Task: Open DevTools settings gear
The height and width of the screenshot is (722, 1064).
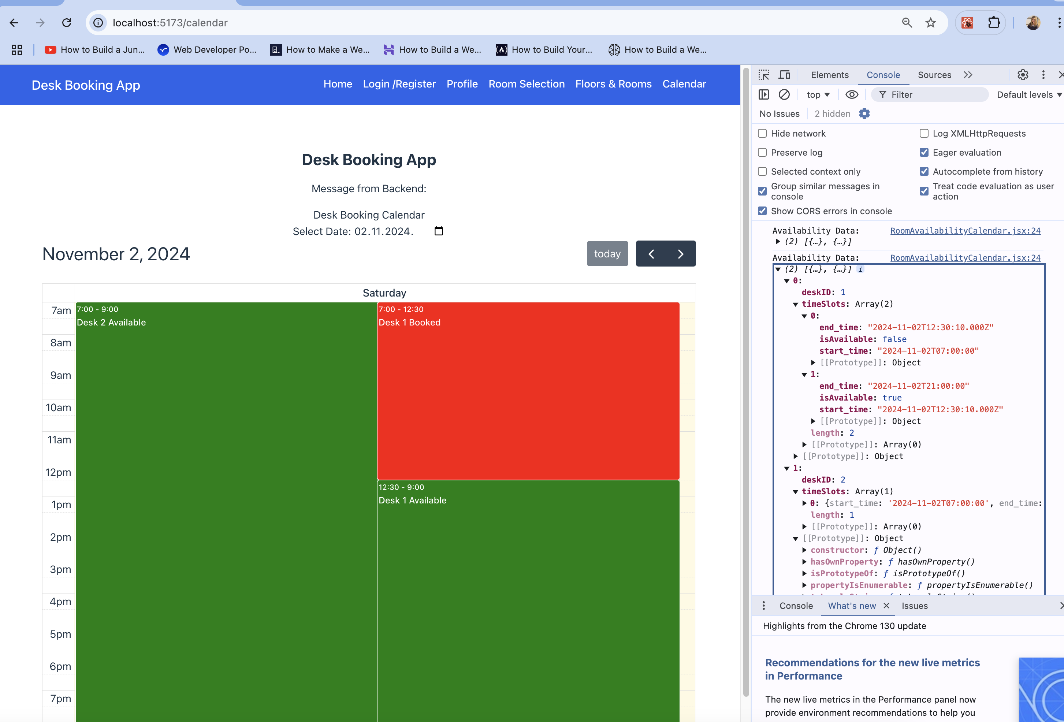Action: point(1023,75)
